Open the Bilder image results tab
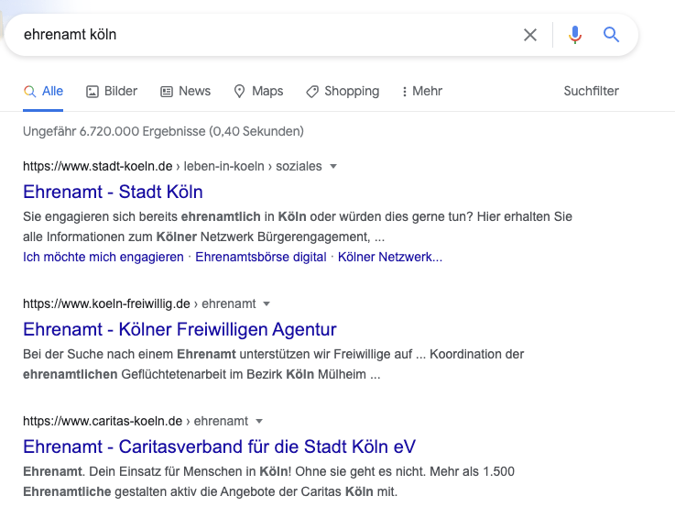The width and height of the screenshot is (675, 518). pos(112,92)
